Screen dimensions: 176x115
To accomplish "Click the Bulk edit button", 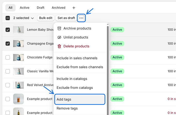I will pyautogui.click(x=46, y=18).
